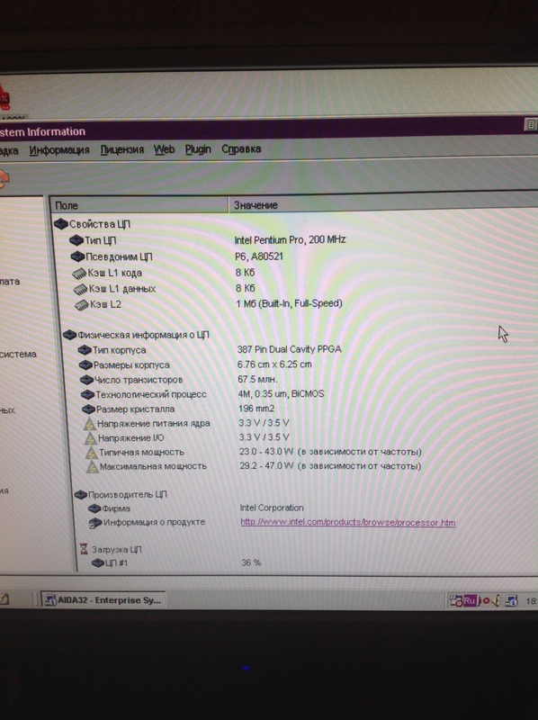Open the Информация menu
The width and height of the screenshot is (538, 720).
[59, 150]
